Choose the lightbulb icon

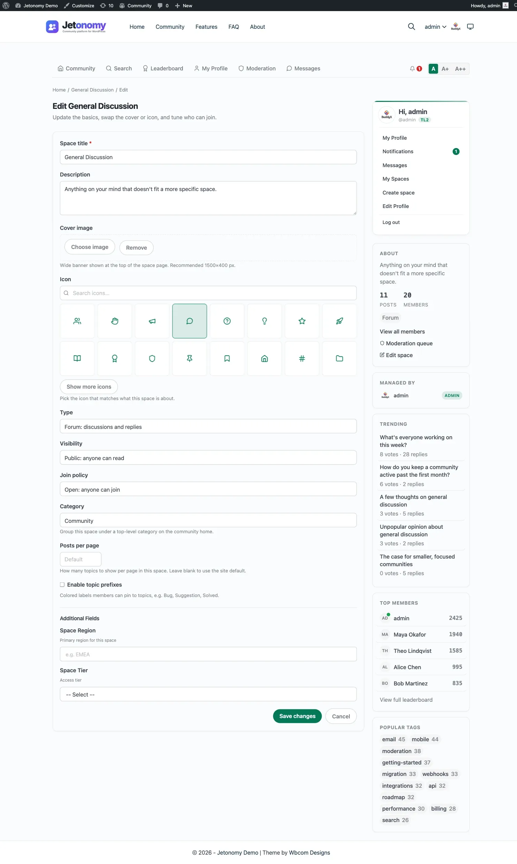(x=264, y=321)
